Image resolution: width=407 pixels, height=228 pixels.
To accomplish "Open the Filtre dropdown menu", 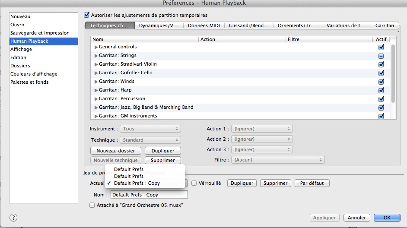I will coord(278,160).
